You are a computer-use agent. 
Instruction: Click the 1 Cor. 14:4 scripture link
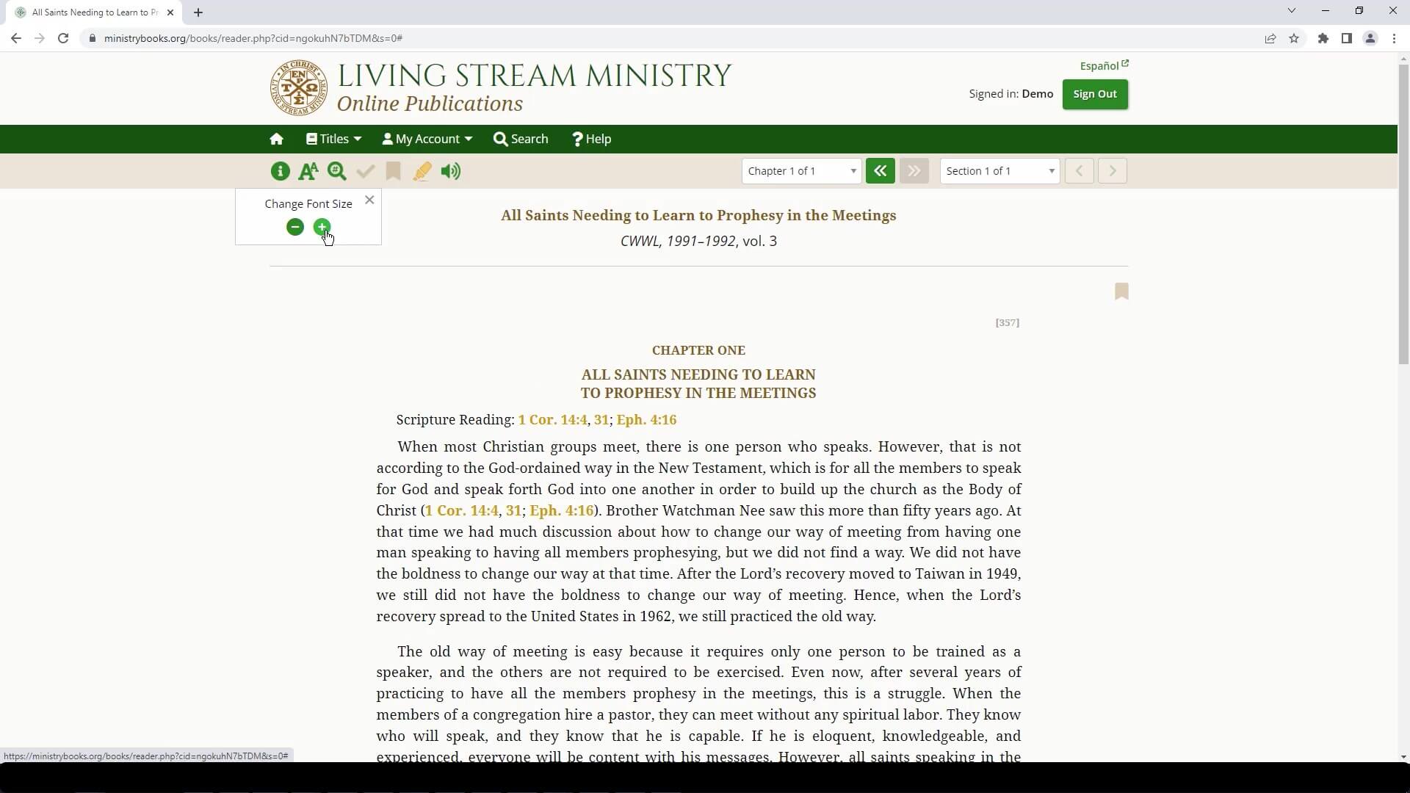coord(552,419)
